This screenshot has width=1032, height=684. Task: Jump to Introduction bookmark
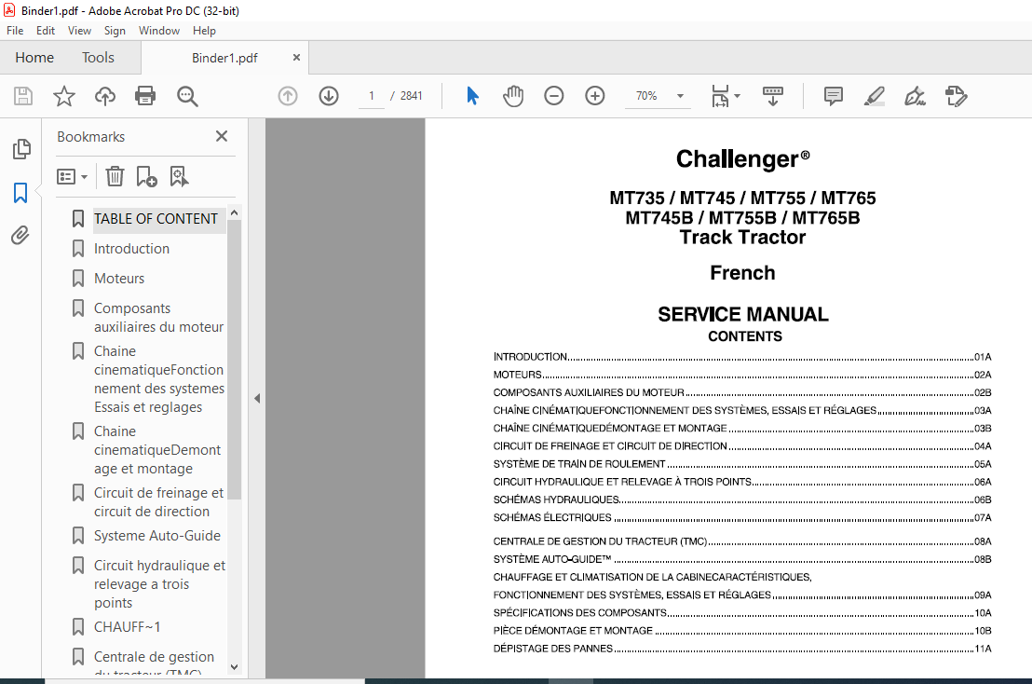[131, 248]
